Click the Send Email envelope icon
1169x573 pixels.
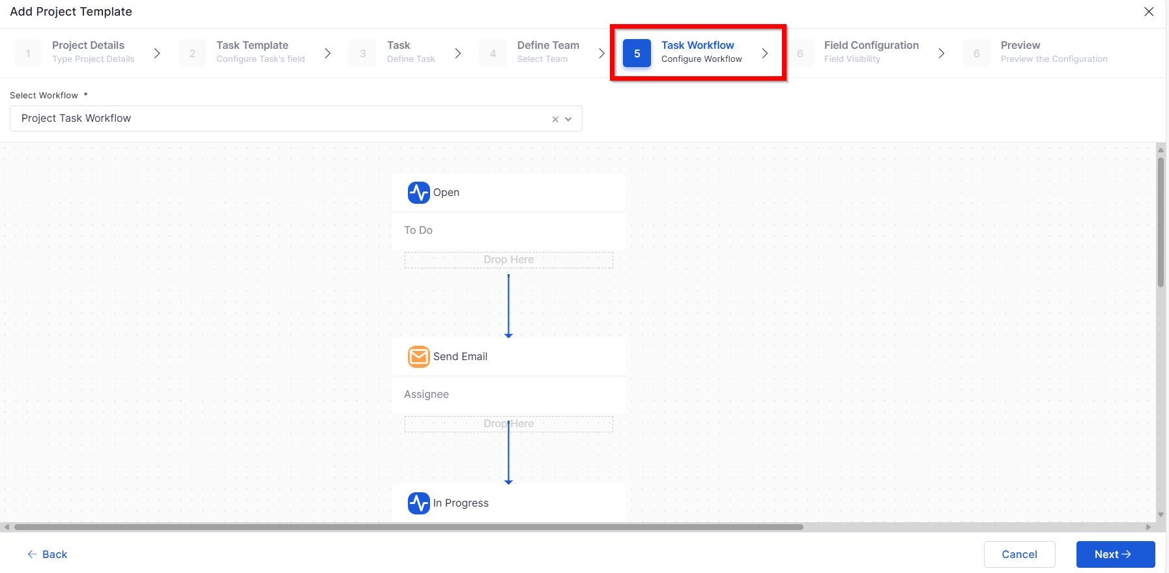[x=418, y=357]
